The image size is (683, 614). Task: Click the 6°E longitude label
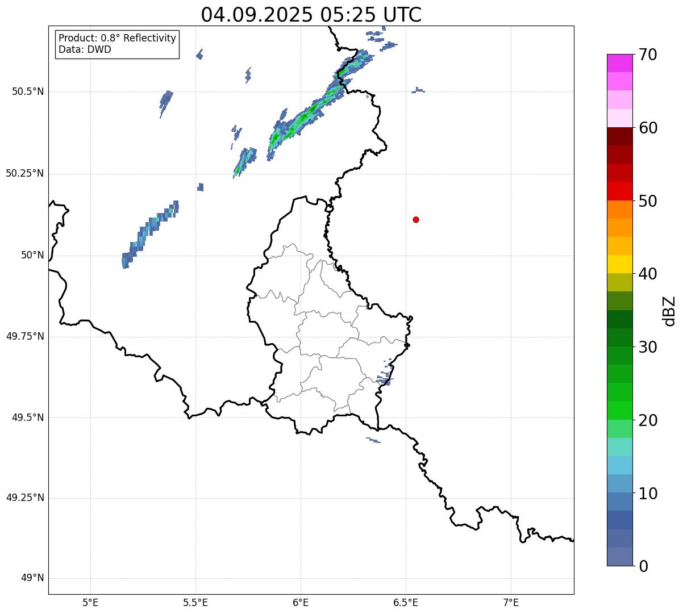click(301, 602)
